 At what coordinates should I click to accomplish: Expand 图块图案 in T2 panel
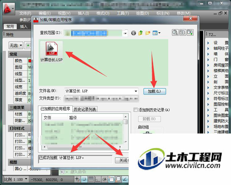208,115
